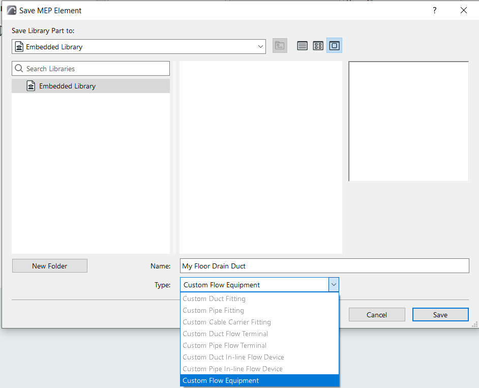Choose Custom Duct Fitting type
The height and width of the screenshot is (388, 479).
coord(259,299)
